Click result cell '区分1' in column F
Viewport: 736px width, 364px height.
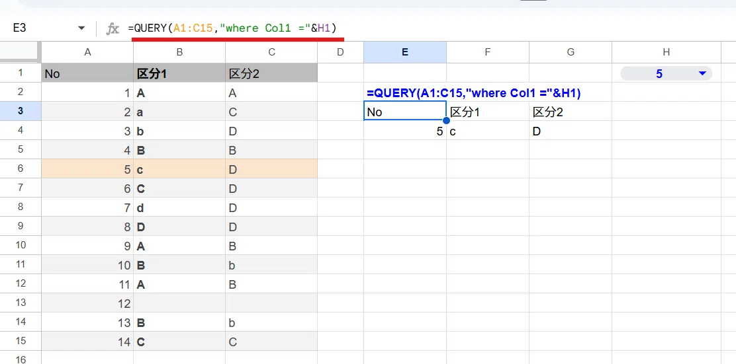click(x=488, y=112)
